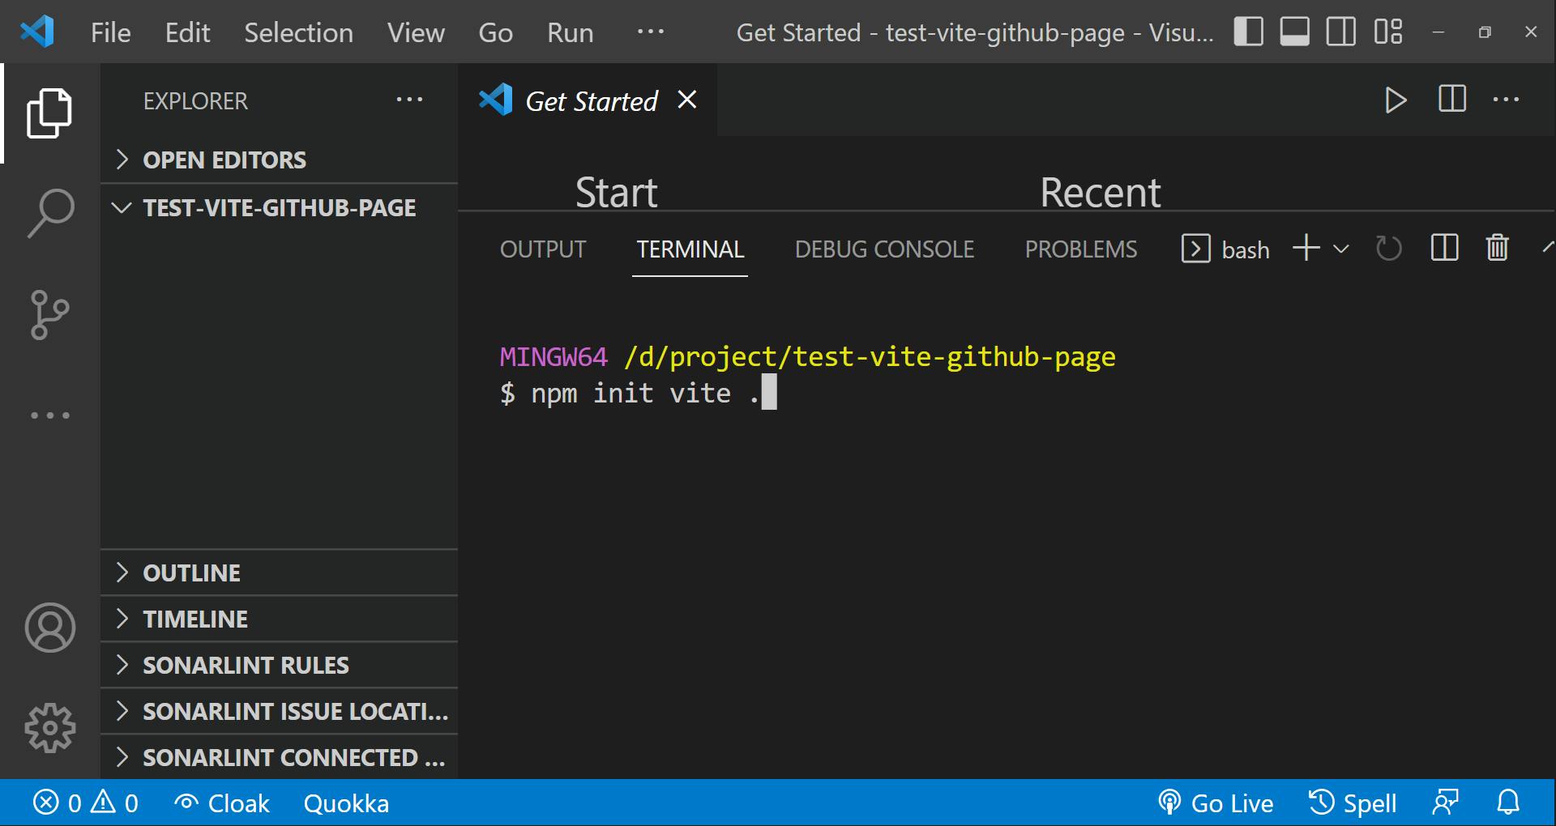
Task: Select the bash terminal indicator
Action: (x=1226, y=249)
